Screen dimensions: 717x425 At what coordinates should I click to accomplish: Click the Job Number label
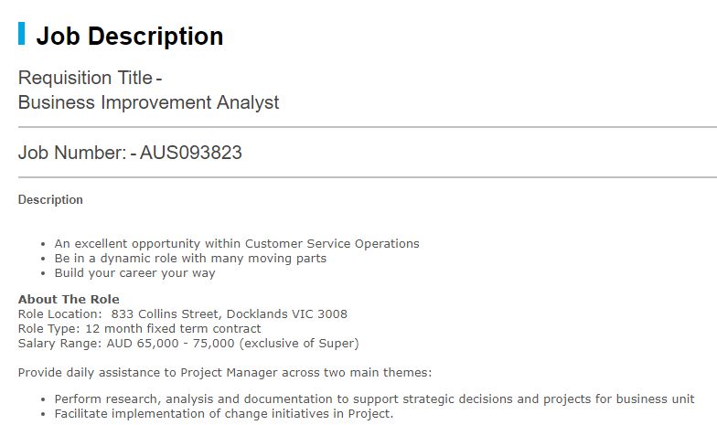coord(71,153)
